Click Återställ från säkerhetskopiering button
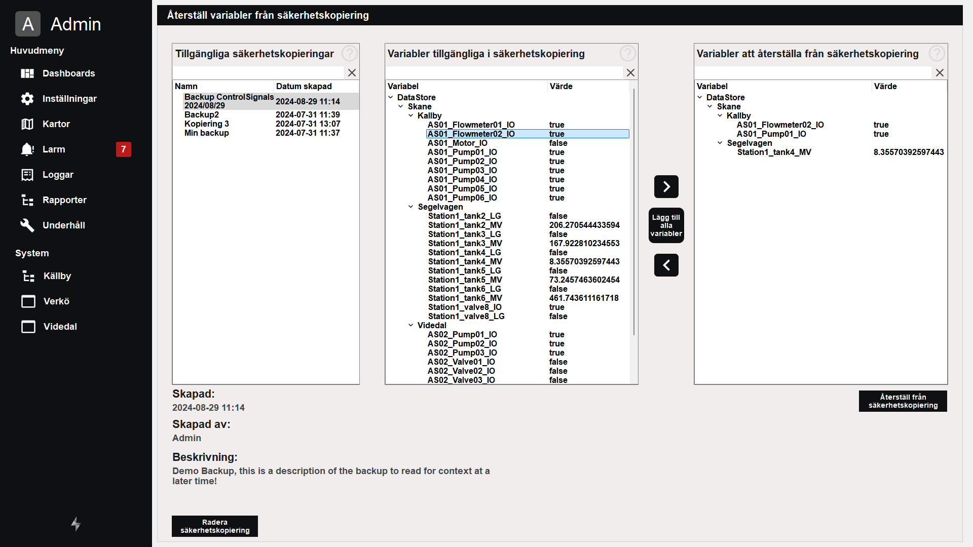The width and height of the screenshot is (973, 547). tap(903, 401)
